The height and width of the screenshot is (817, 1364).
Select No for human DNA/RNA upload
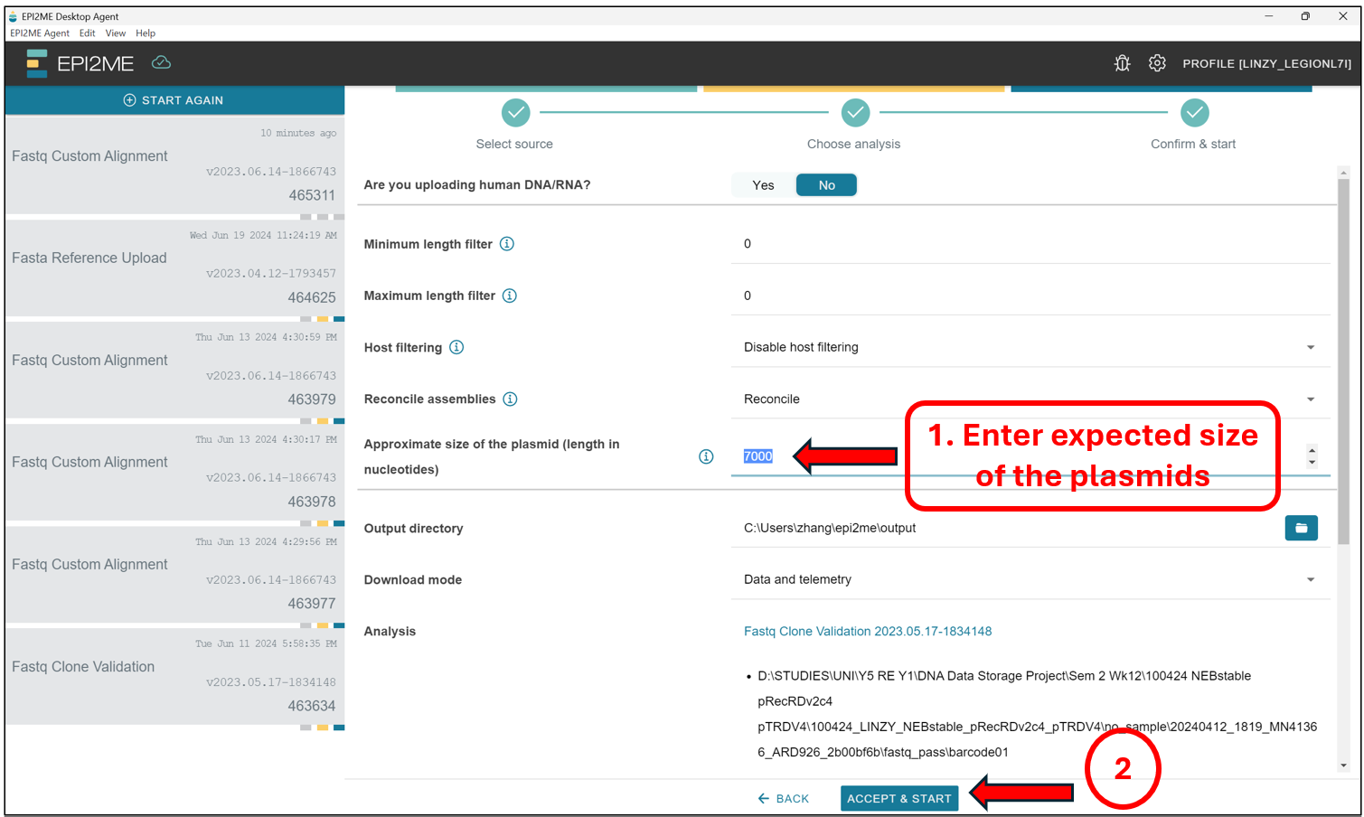point(826,185)
